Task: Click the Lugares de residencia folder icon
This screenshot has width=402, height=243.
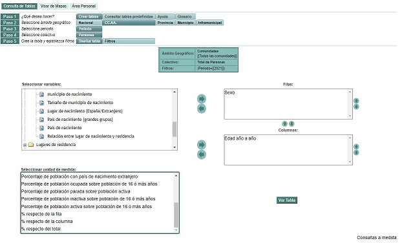Action: 31,145
